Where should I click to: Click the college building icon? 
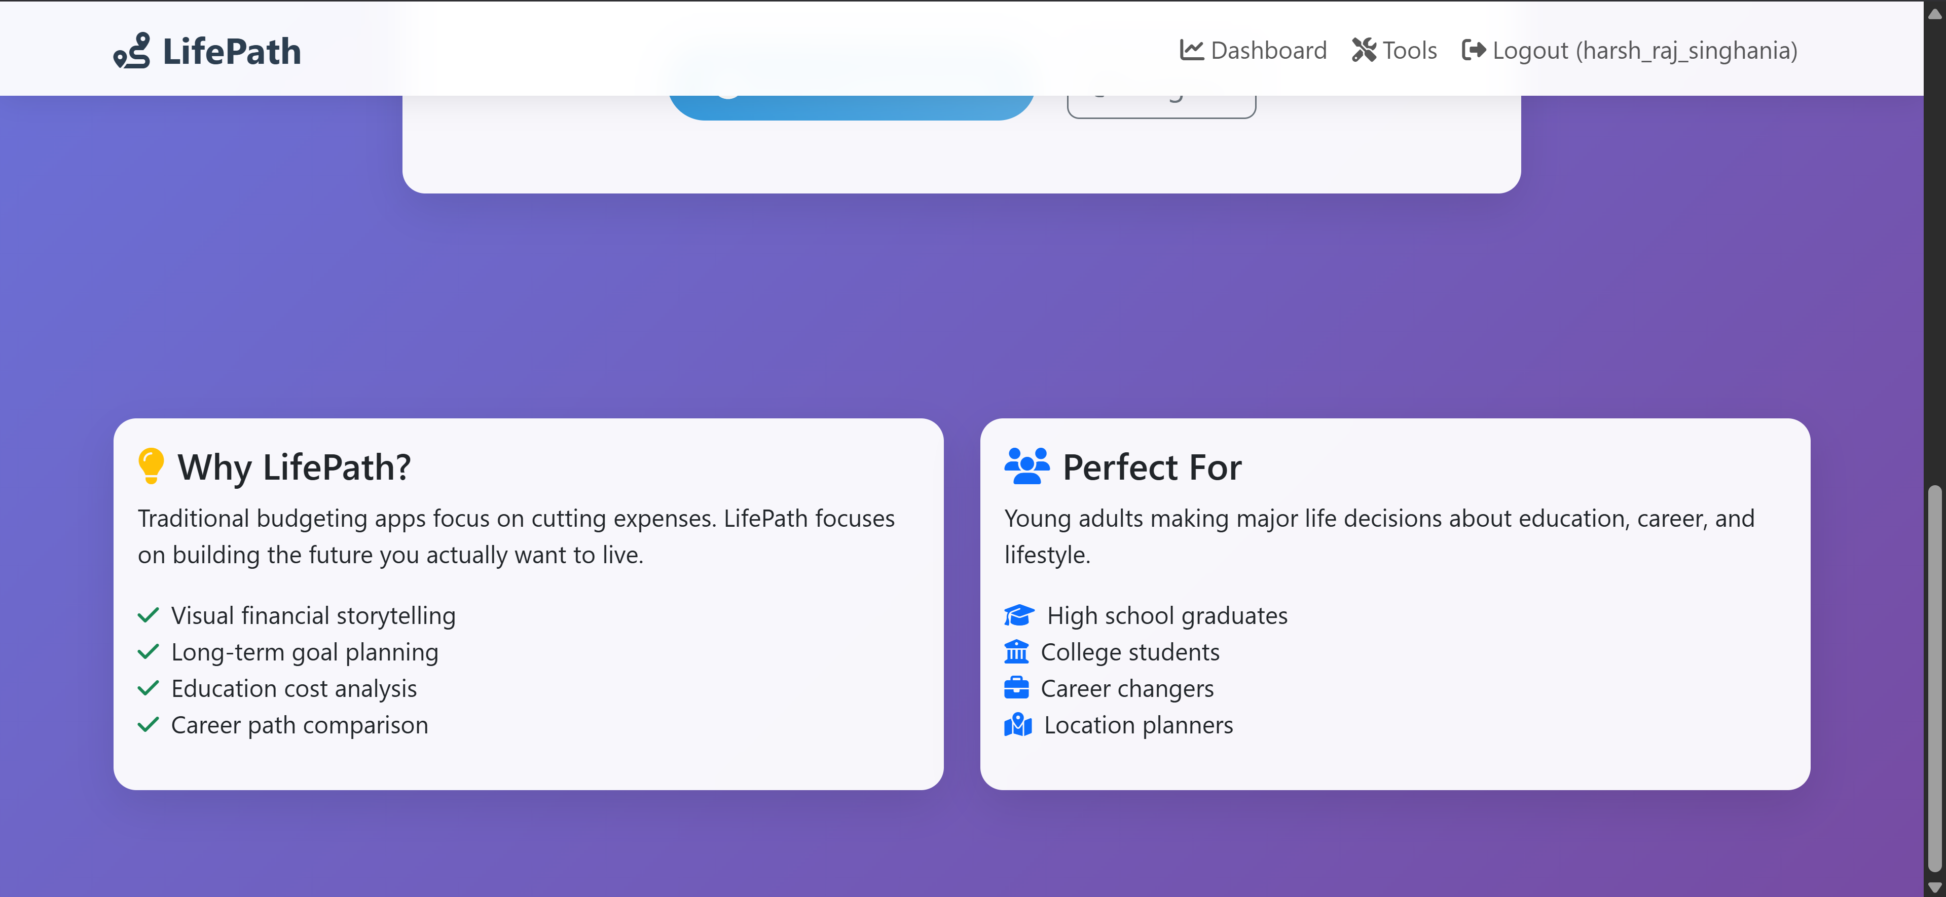(1016, 651)
